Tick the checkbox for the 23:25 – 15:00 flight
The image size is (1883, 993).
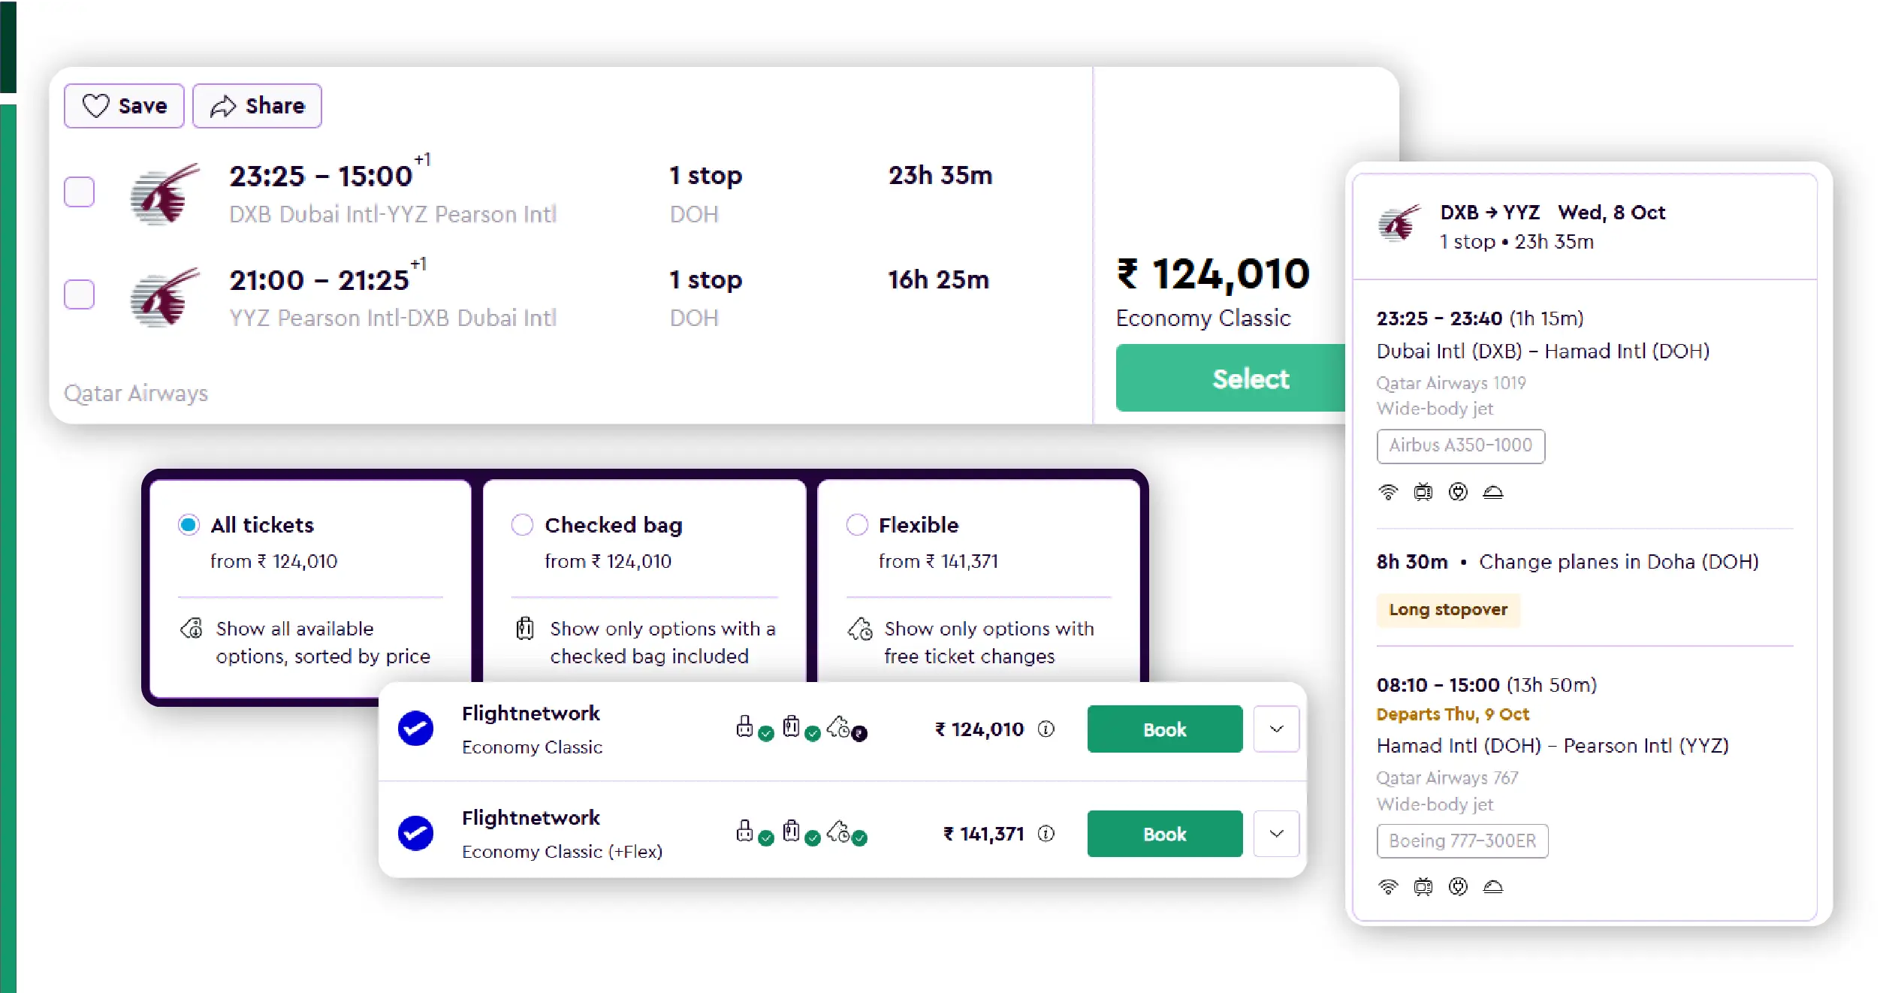pyautogui.click(x=79, y=192)
